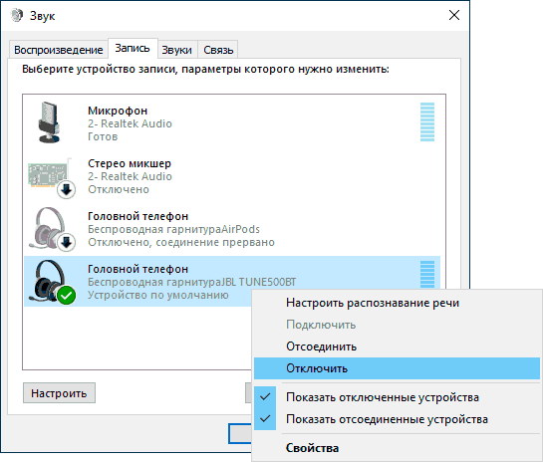Select the Микрофон device name
The image size is (543, 462).
tap(118, 111)
